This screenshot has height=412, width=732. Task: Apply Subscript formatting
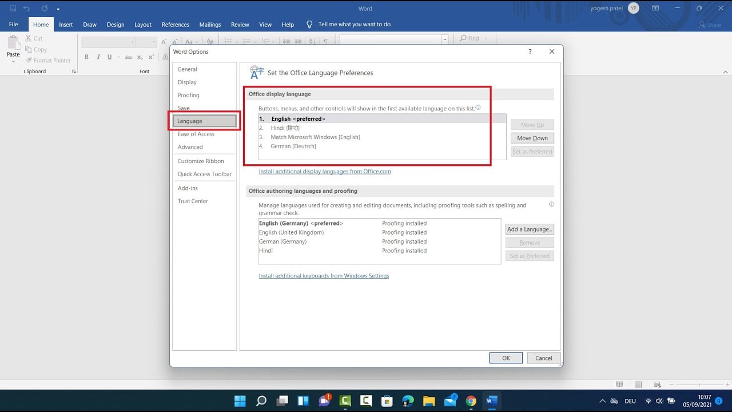click(140, 57)
